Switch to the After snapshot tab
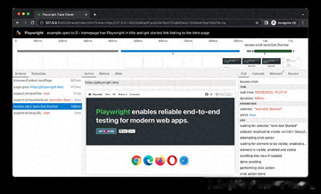The height and width of the screenshot is (194, 321). coord(118,74)
